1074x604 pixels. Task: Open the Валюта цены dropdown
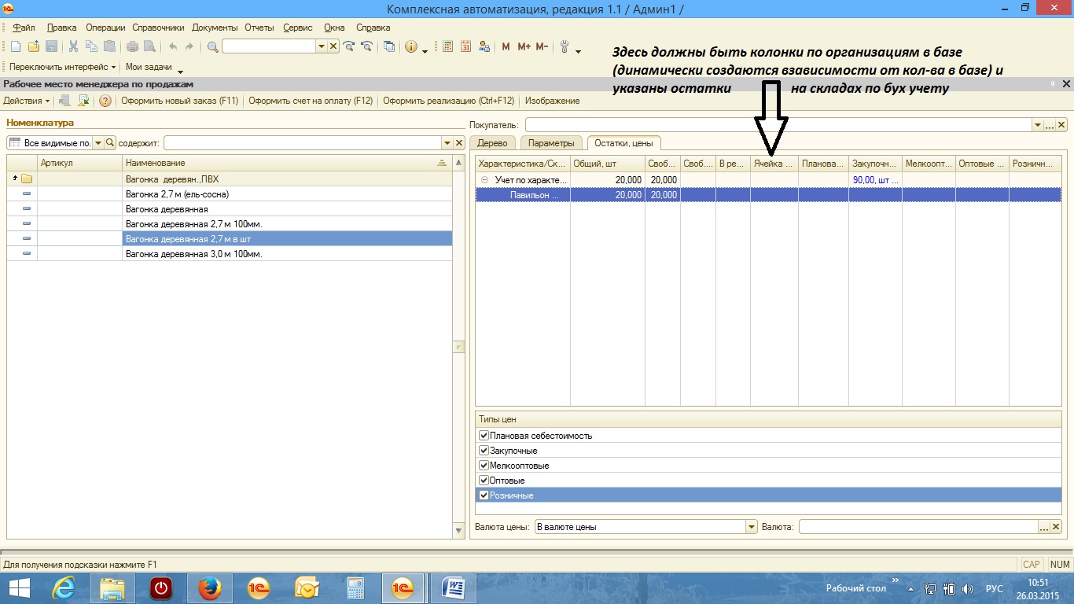click(752, 527)
